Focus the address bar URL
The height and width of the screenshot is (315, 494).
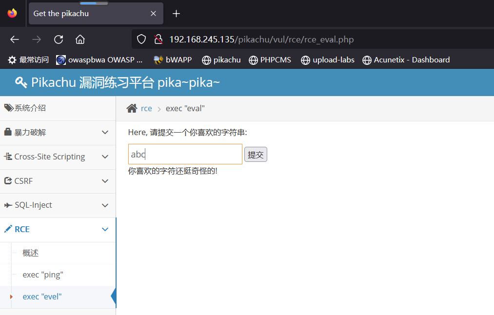[261, 39]
